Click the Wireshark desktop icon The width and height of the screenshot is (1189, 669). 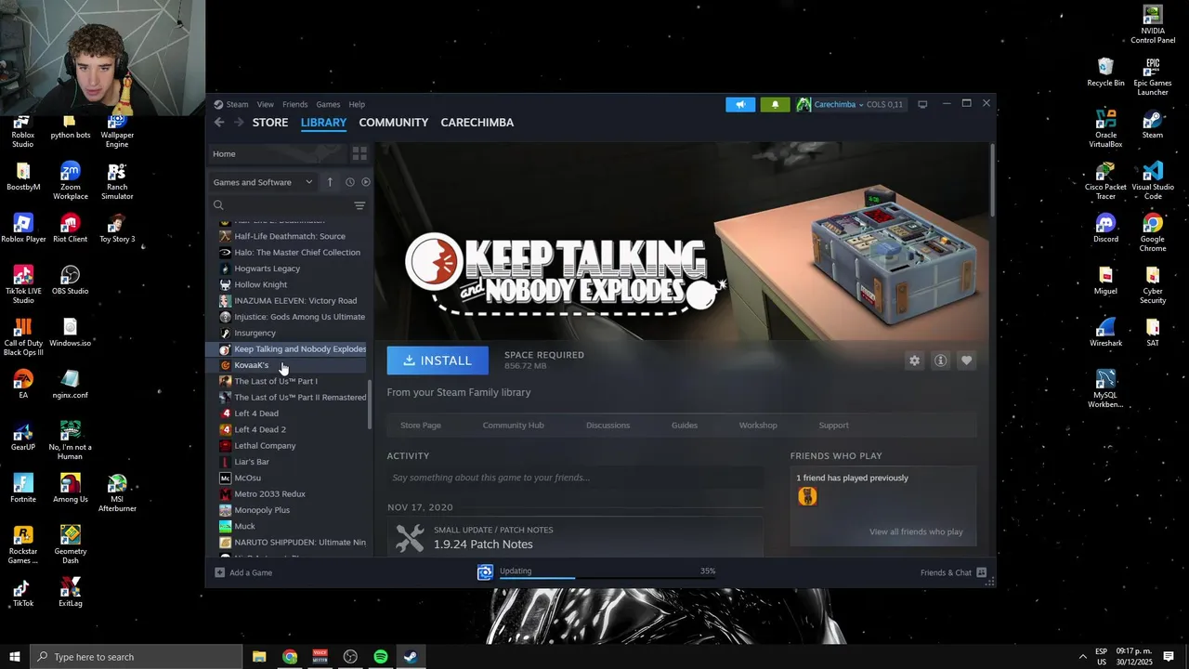coord(1105,333)
